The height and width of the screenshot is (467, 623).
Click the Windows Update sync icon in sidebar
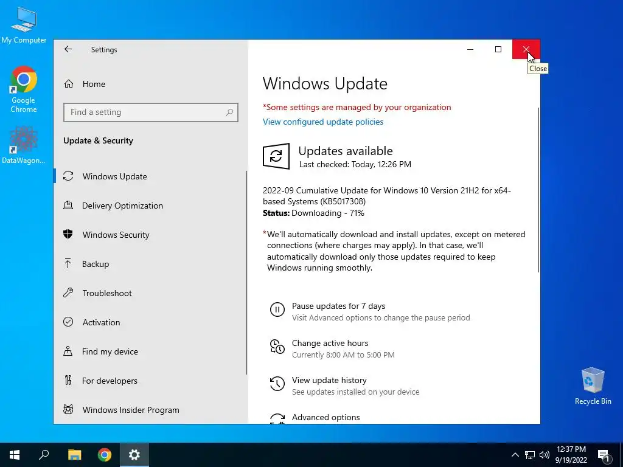click(x=68, y=176)
